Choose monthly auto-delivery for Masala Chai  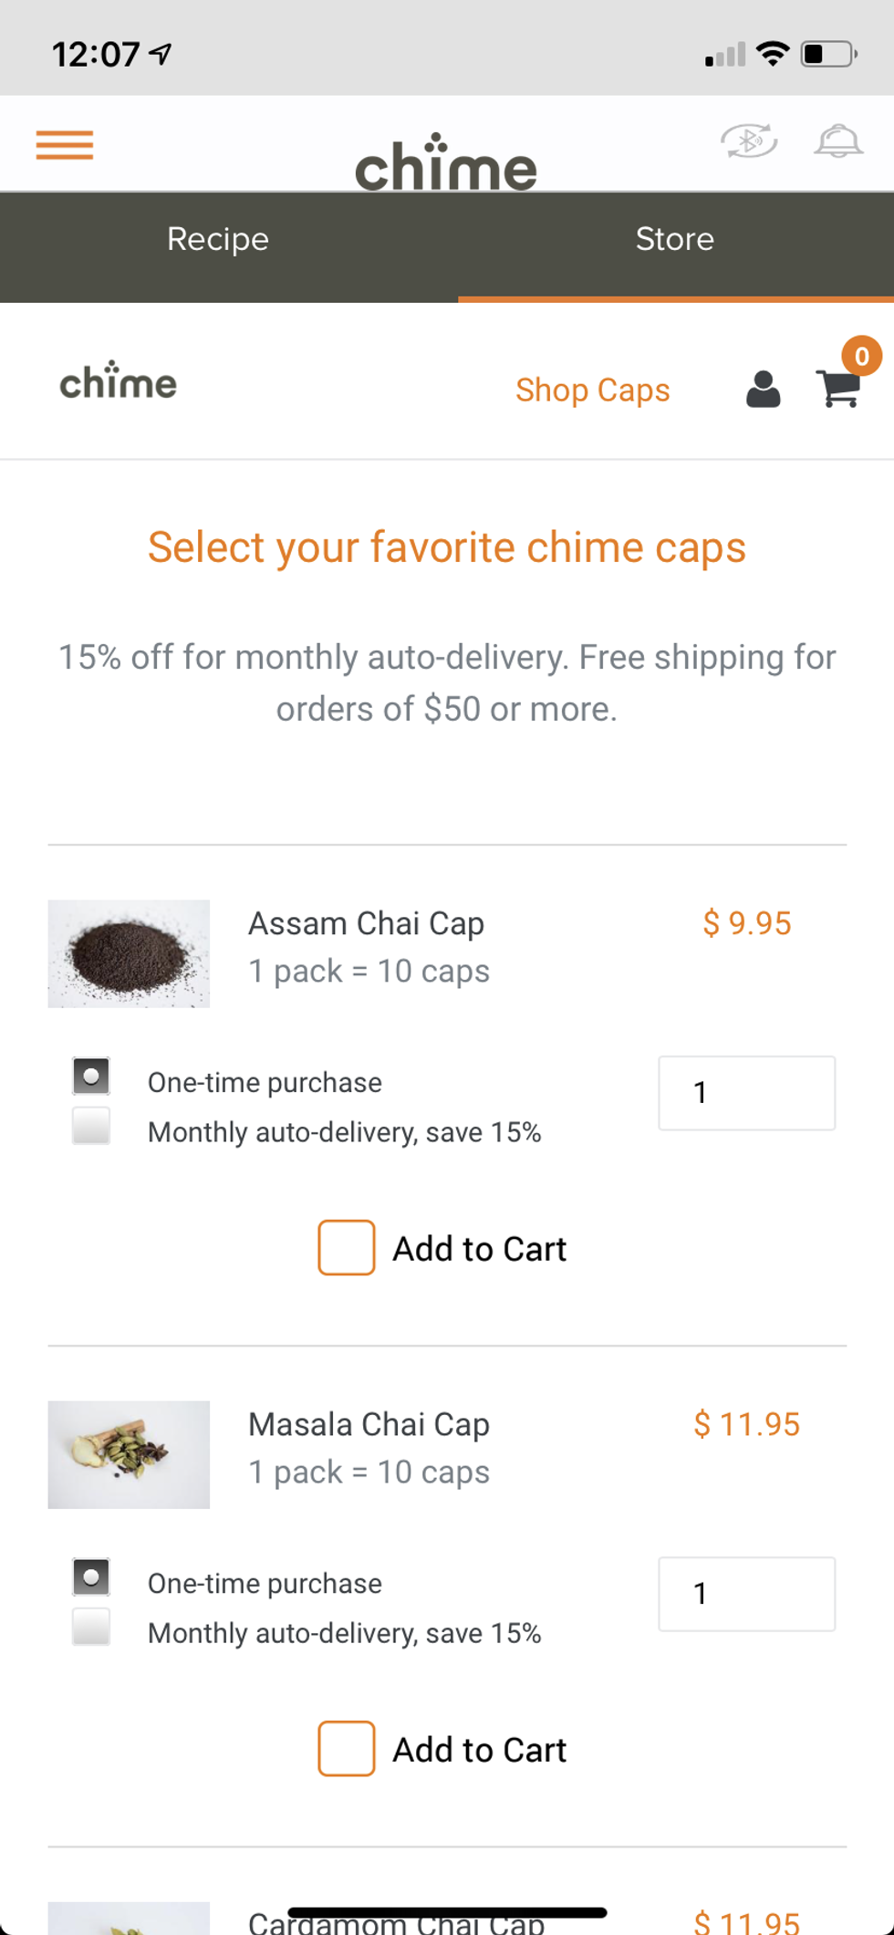coord(91,1627)
